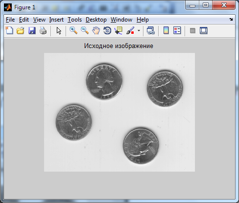The image size is (239, 203).
Task: Open the Window menu
Action: coord(121,20)
